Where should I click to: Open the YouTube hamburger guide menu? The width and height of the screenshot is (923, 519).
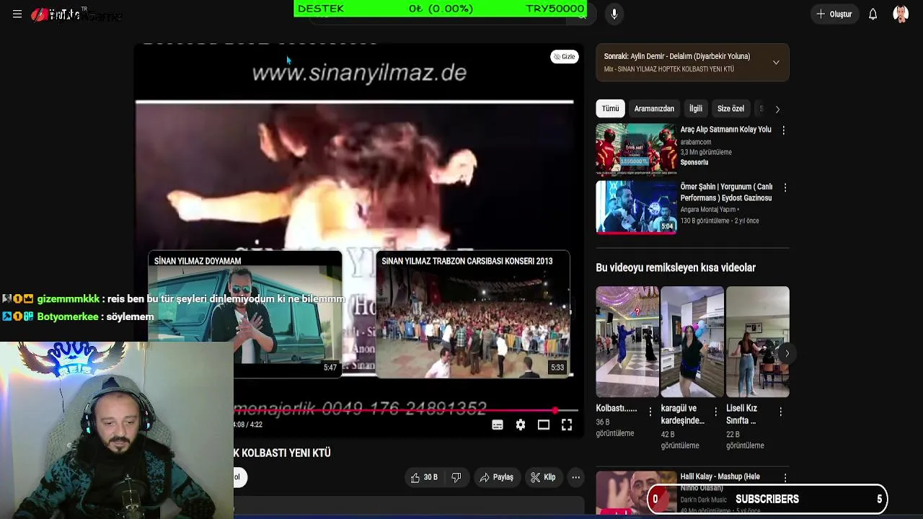(17, 14)
